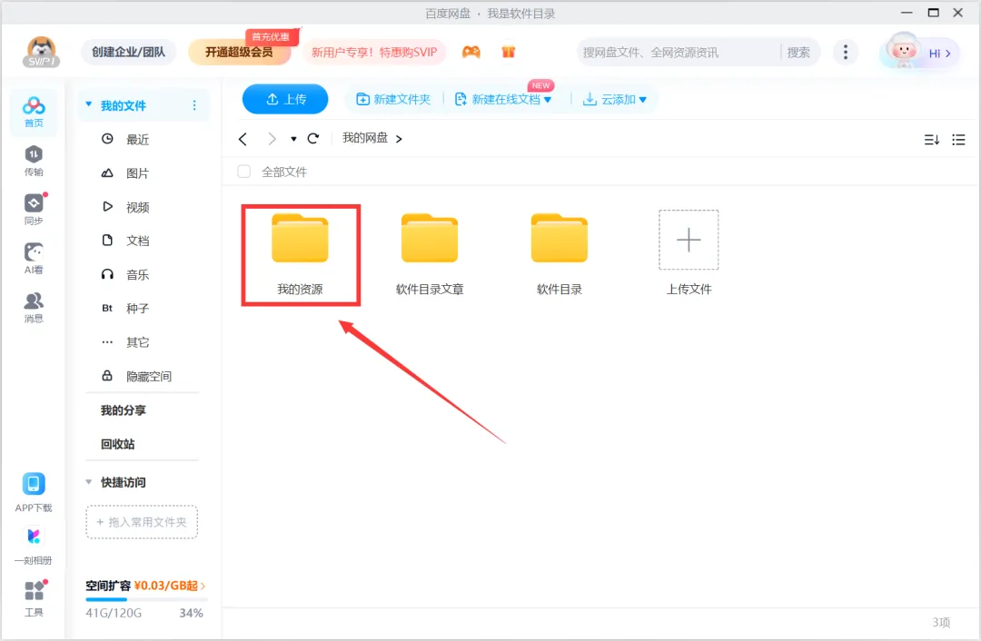Open the 软件目录文章 folder
981x641 pixels.
click(430, 254)
